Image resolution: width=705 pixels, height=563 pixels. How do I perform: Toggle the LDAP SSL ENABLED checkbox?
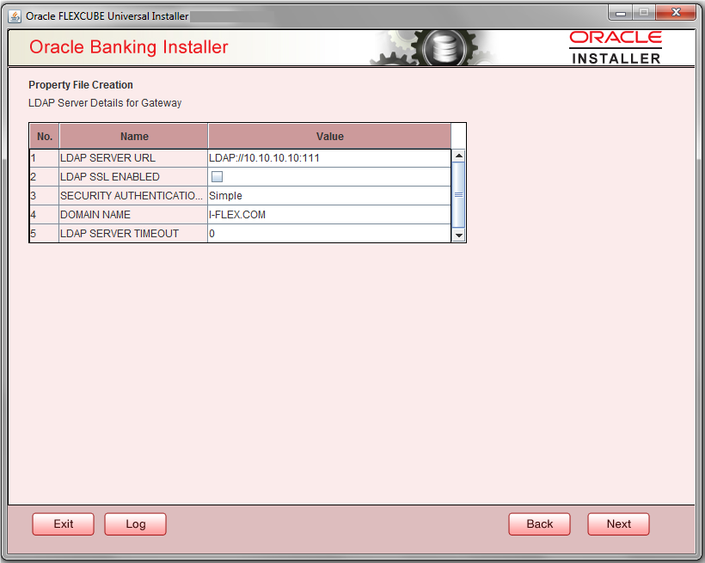point(217,177)
